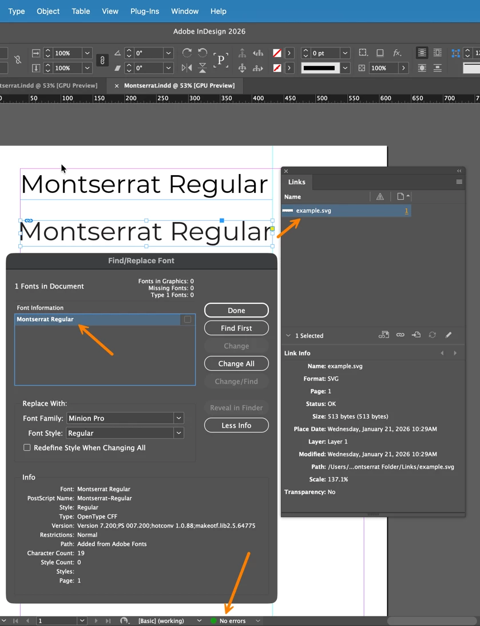Open the stroke weight dropdown
This screenshot has width=480, height=626.
tap(345, 53)
